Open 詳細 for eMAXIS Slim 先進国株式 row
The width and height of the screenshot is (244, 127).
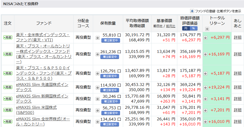[238, 87]
